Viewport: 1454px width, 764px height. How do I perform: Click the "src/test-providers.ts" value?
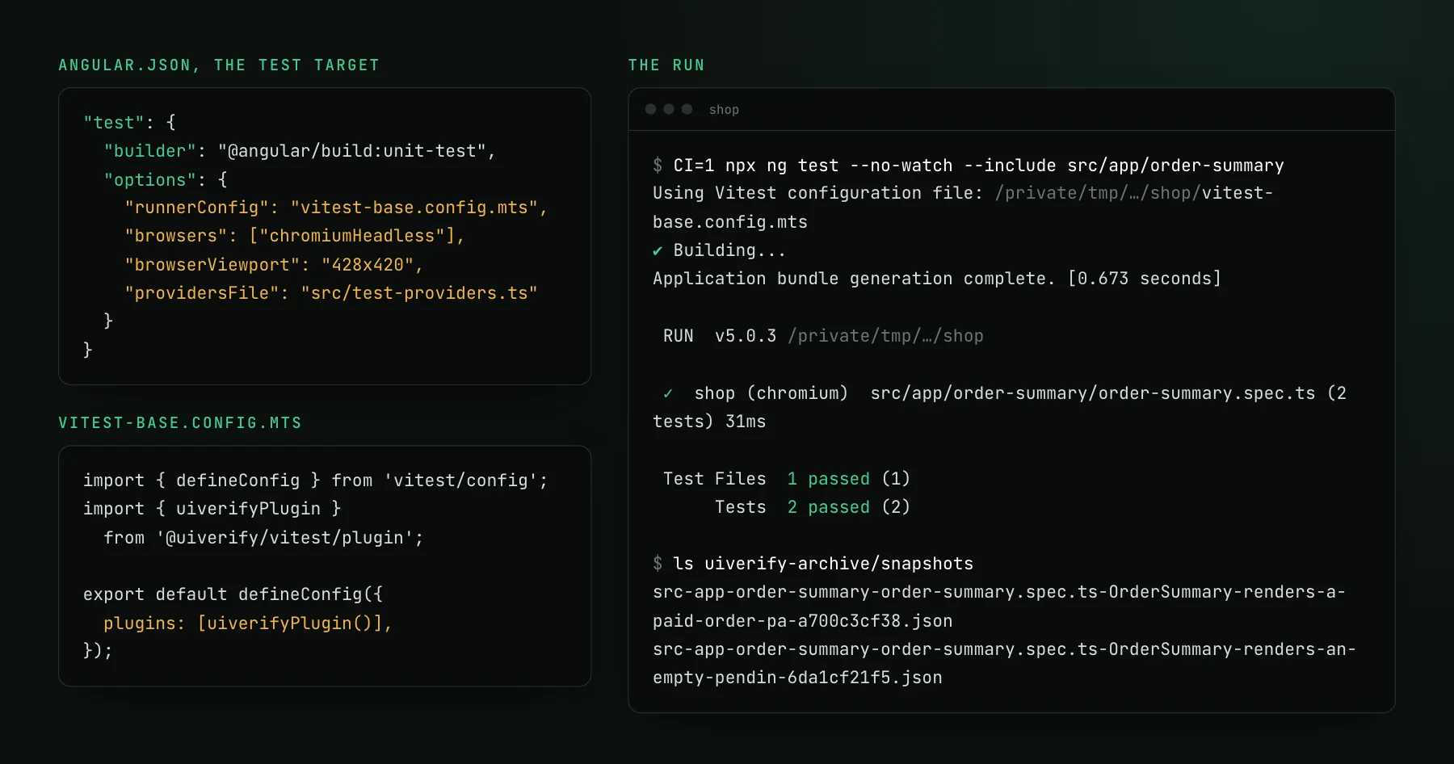pos(419,293)
